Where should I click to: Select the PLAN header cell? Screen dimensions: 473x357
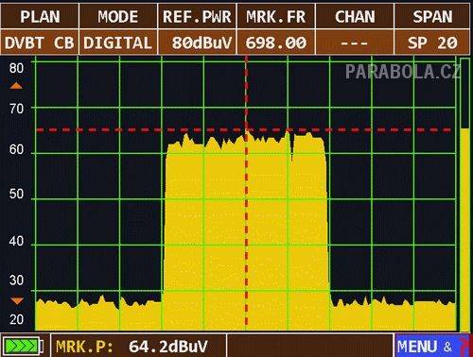[x=40, y=16]
